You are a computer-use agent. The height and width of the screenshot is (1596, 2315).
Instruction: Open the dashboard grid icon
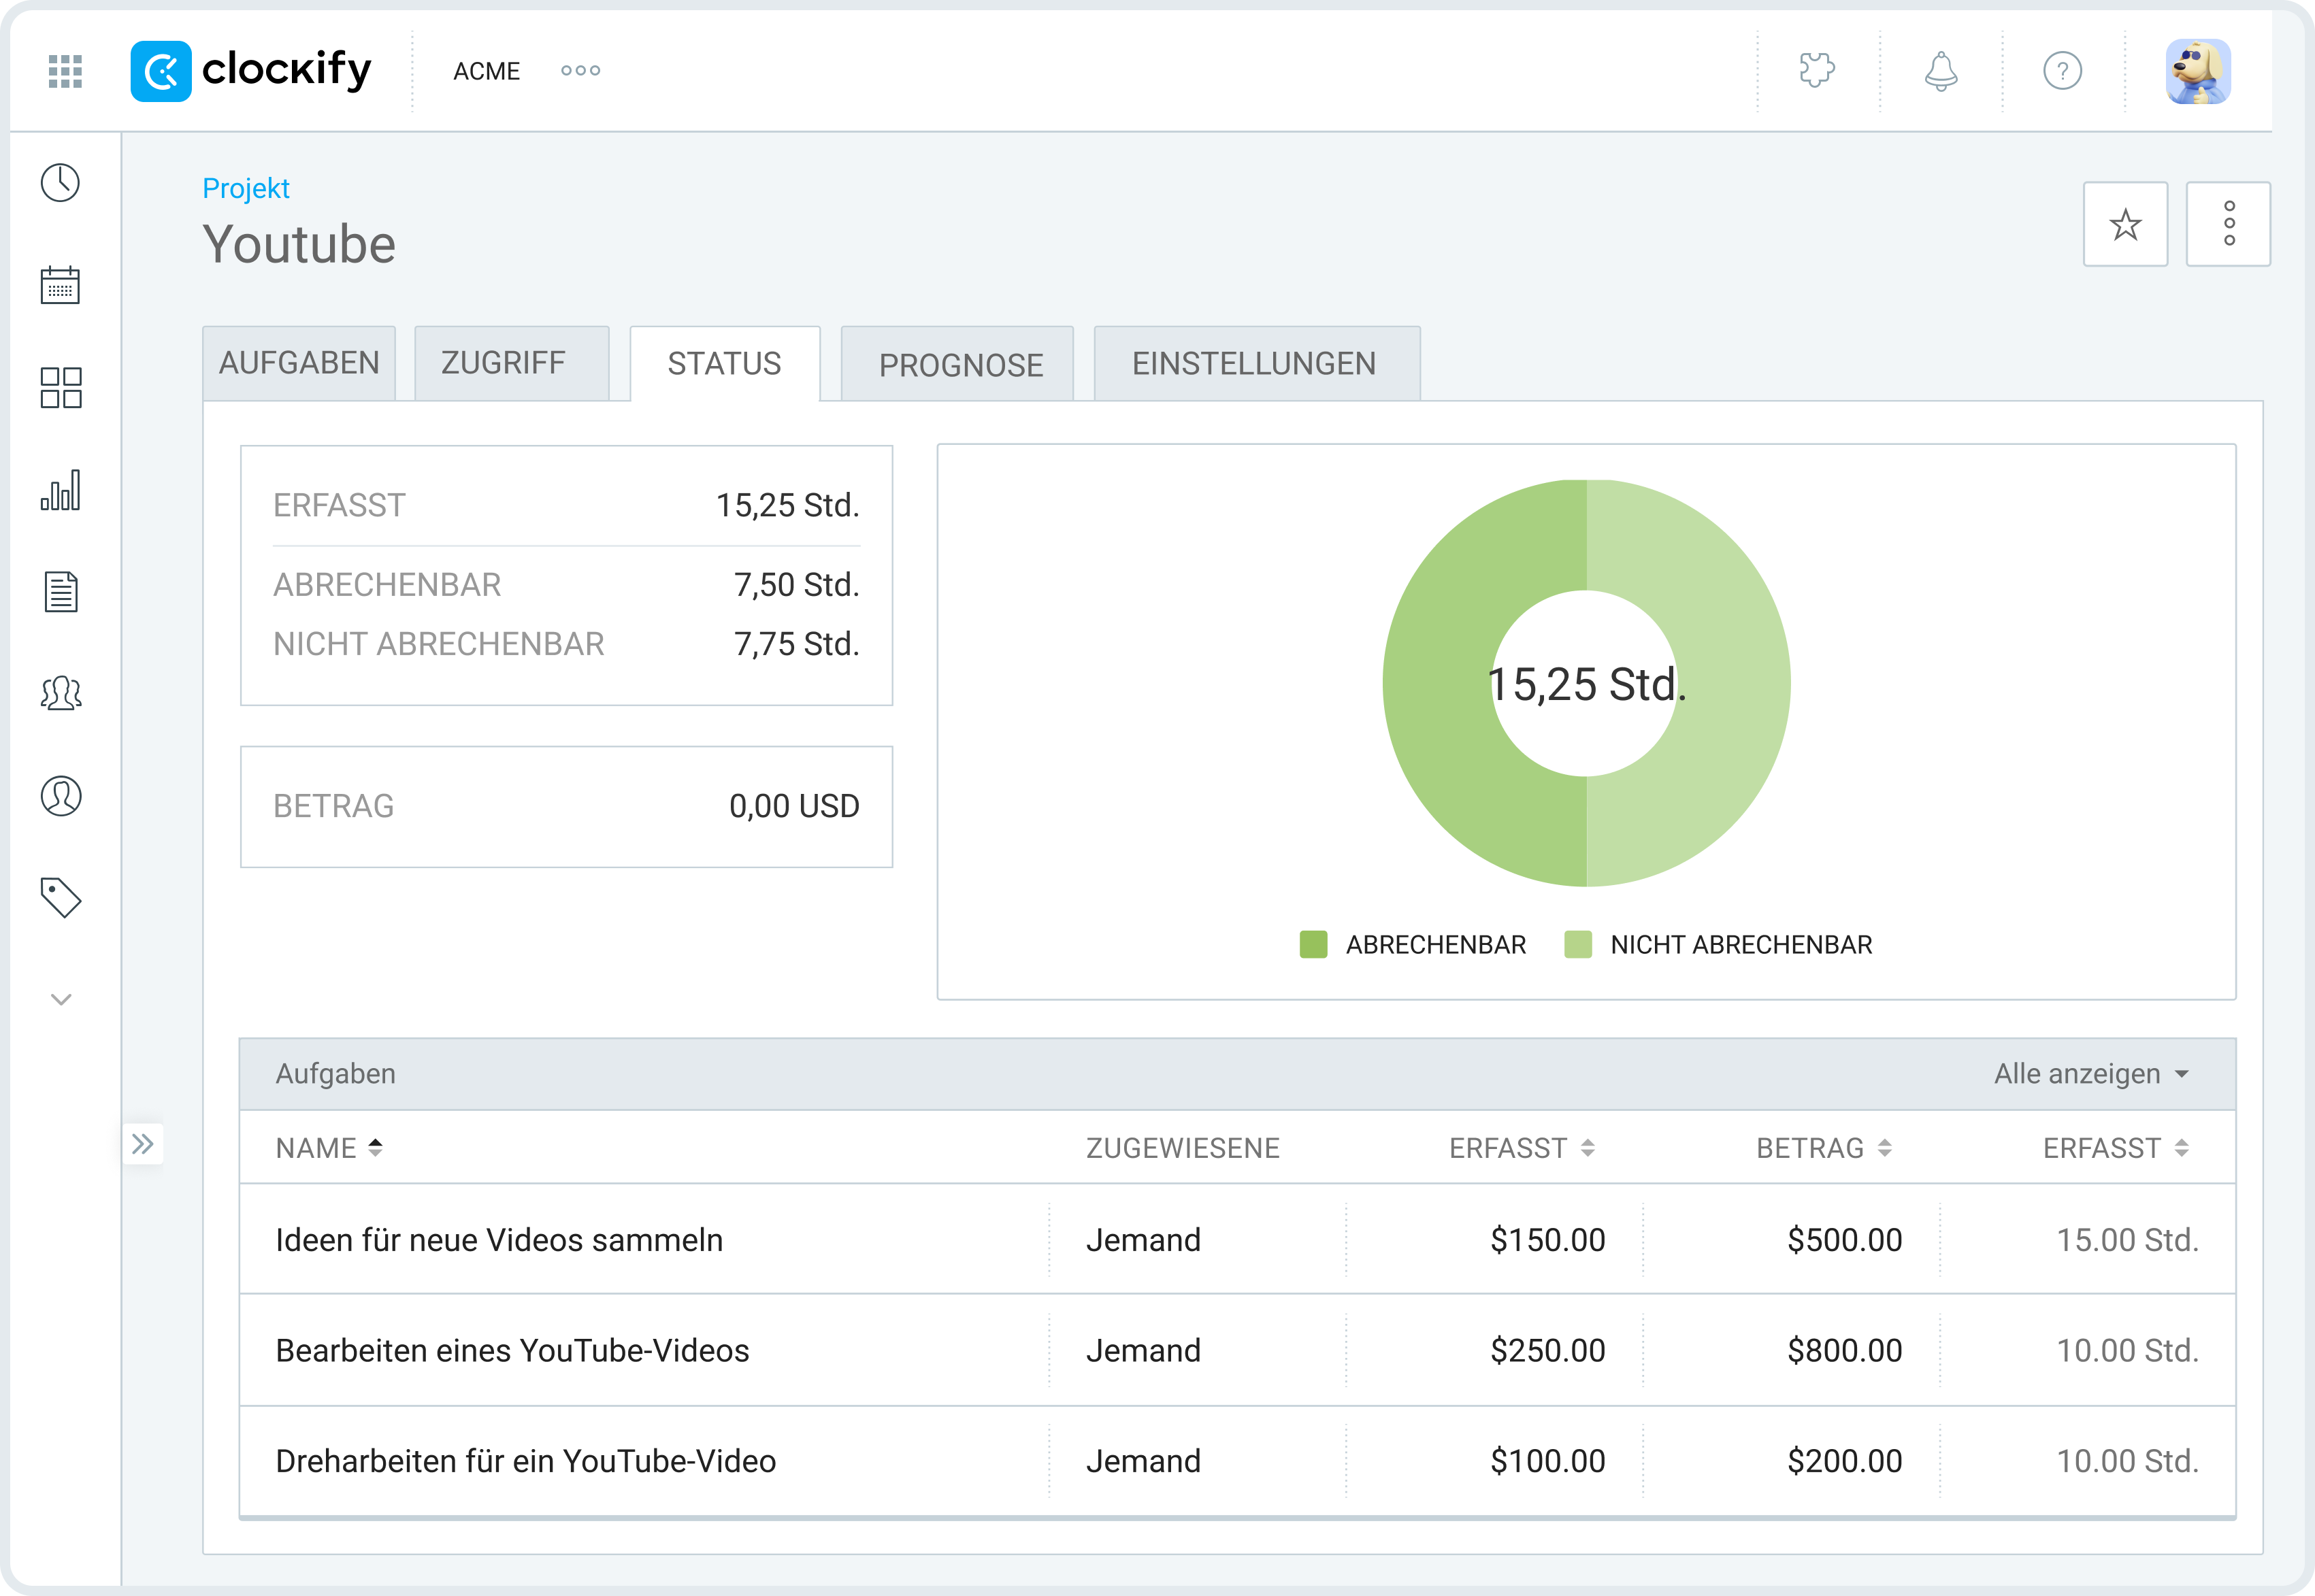point(61,388)
